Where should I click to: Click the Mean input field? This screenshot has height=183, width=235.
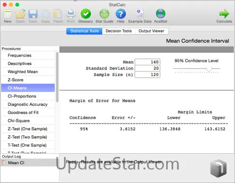[147, 62]
